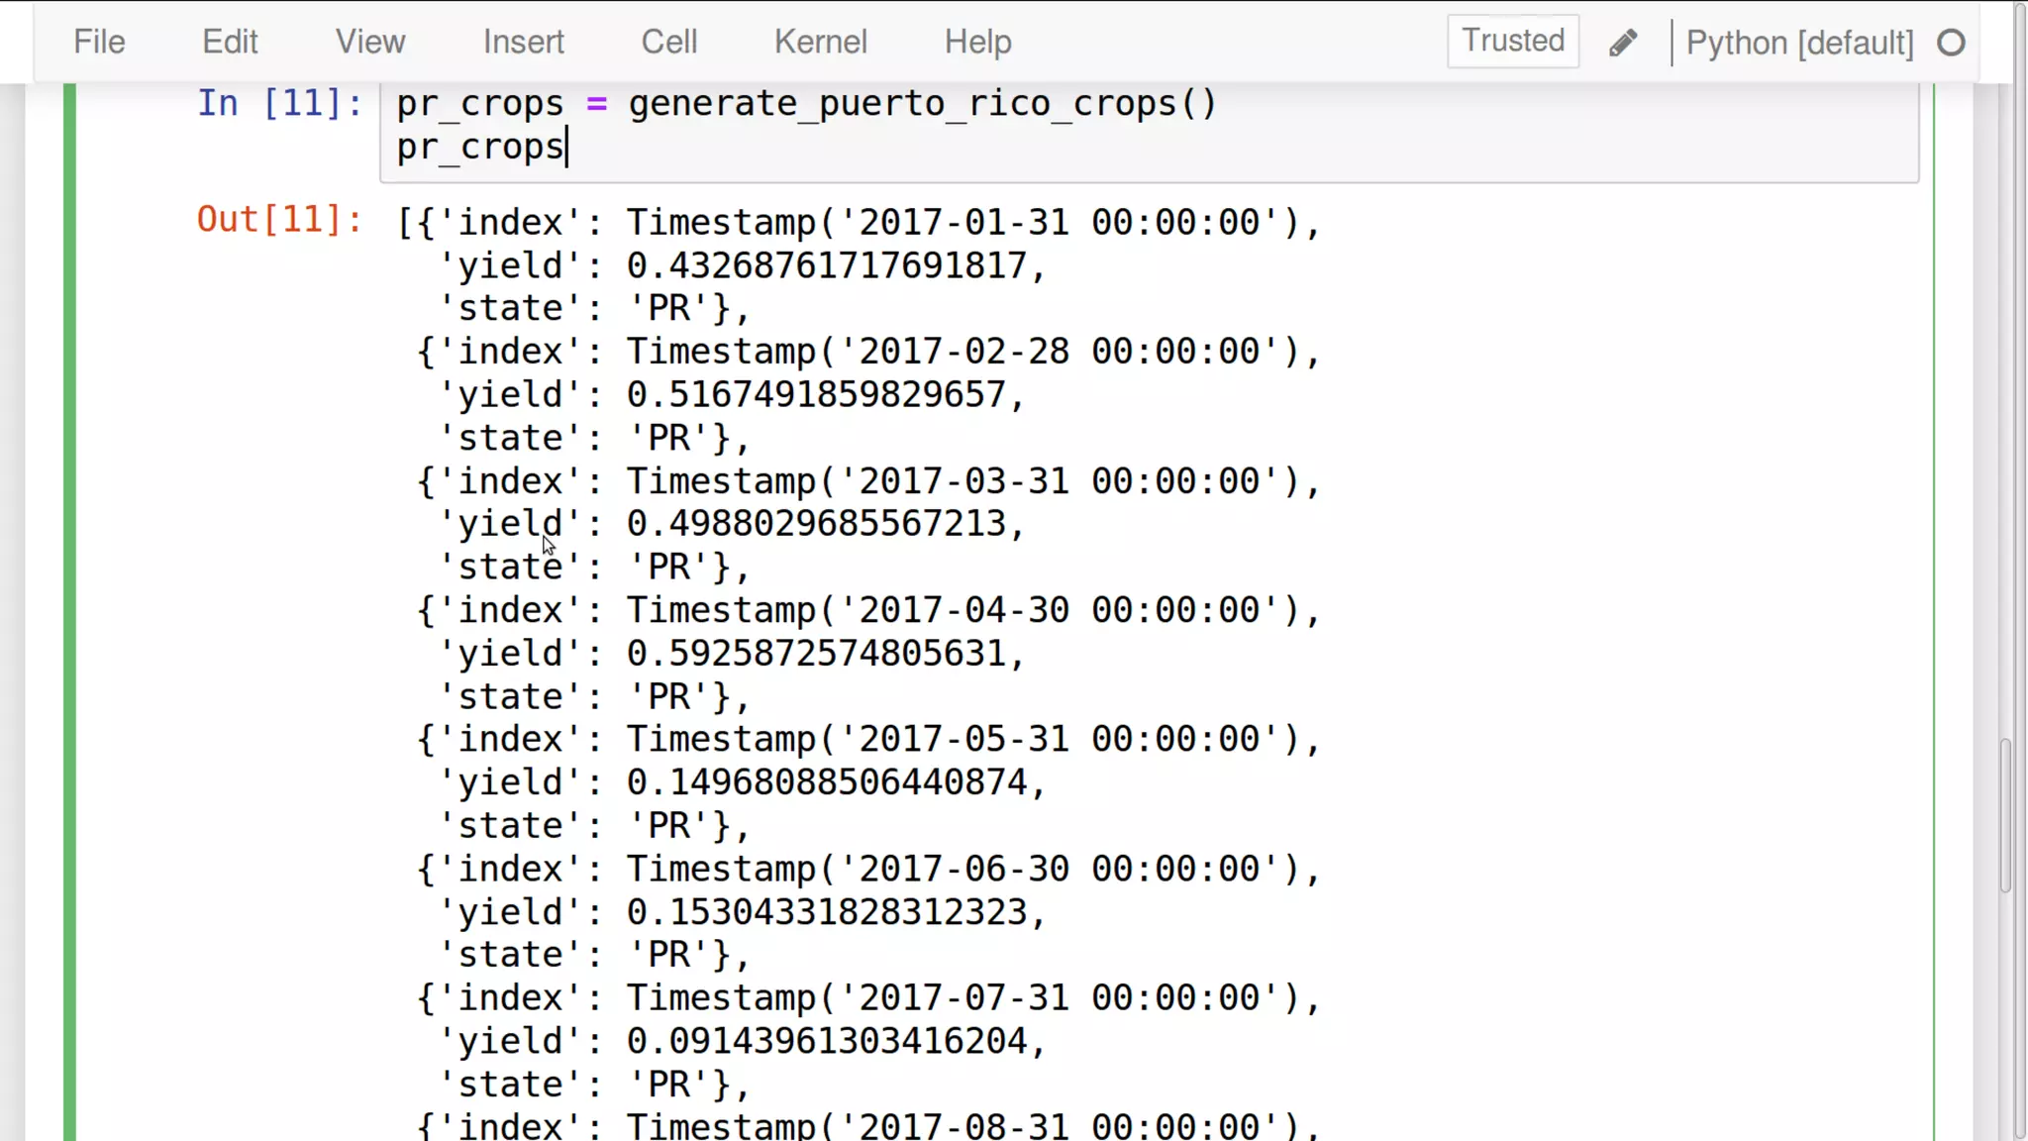Screen dimensions: 2028x1141
Task: Click the 2017-07-31 Timestamp output line
Action: (x=869, y=997)
